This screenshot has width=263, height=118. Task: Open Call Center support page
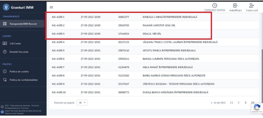pyautogui.click(x=15, y=43)
